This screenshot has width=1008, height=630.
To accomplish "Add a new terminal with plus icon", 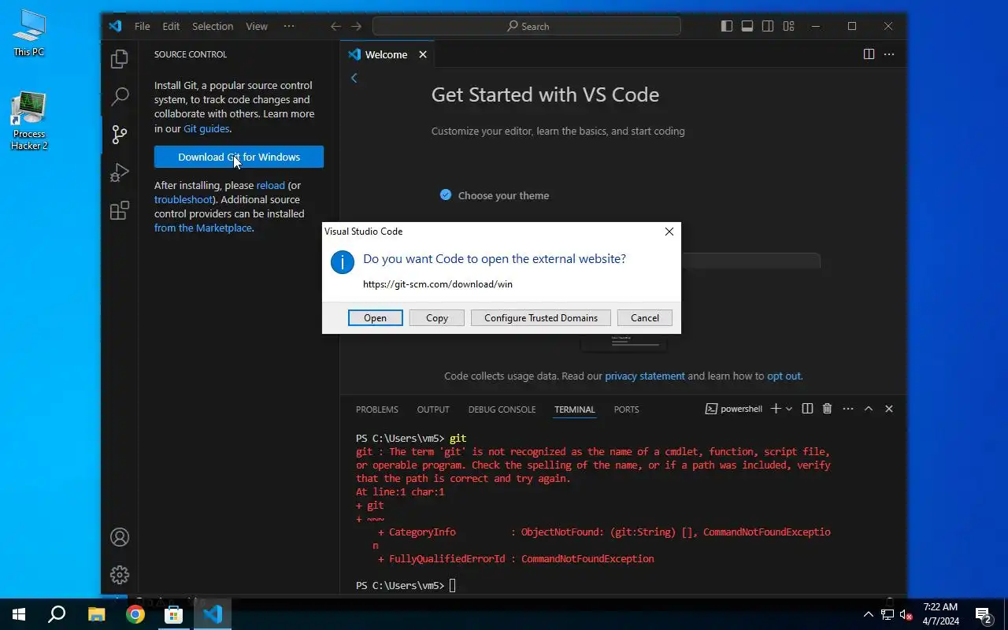I will pos(776,409).
